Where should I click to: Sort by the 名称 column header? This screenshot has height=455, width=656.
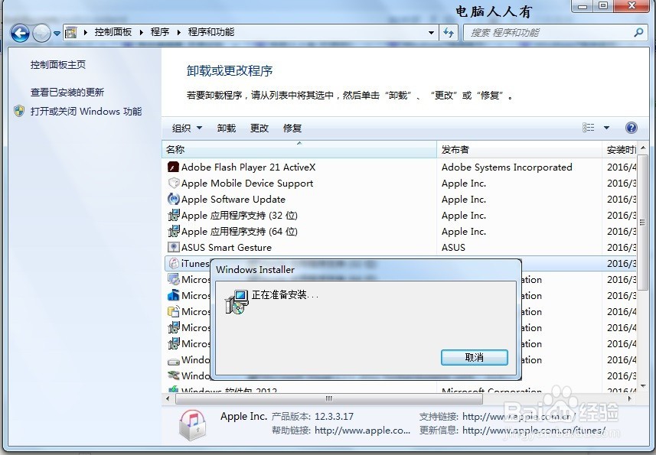(x=299, y=150)
